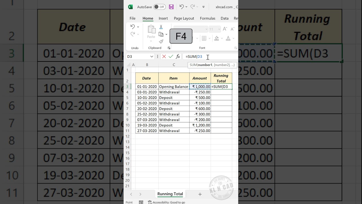Viewport: 362px width, 204px height.
Task: Select the cell with date 27-03-2020
Action: pyautogui.click(x=147, y=131)
